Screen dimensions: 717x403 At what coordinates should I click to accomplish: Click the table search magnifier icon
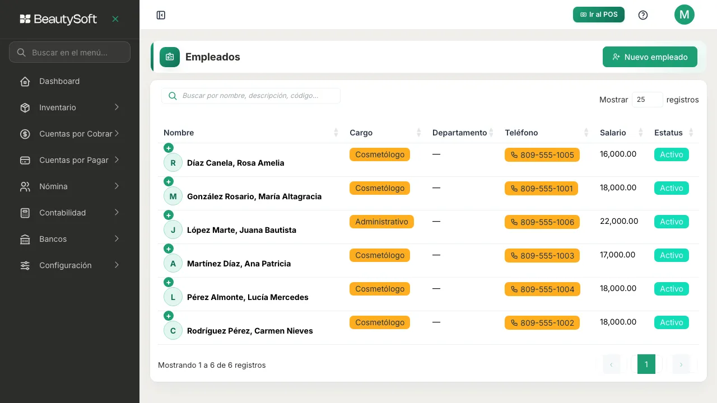tap(173, 96)
